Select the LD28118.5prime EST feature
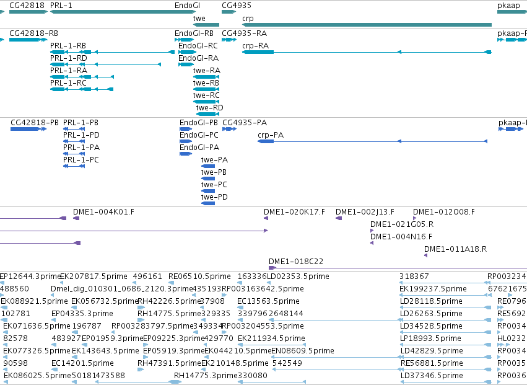 click(446, 308)
